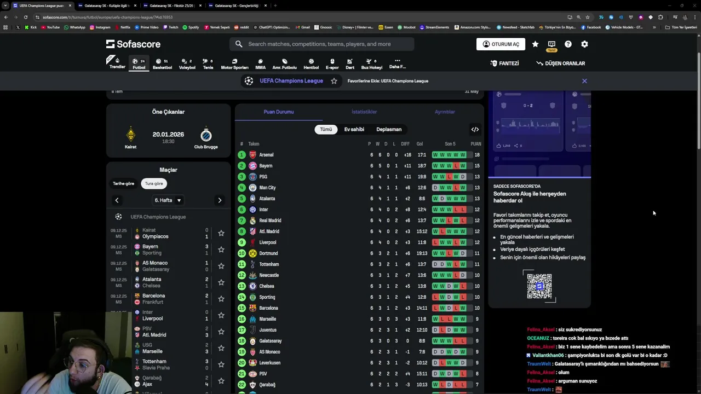This screenshot has height=394, width=701.
Task: Switch to the İstatistikler tab
Action: point(364,112)
